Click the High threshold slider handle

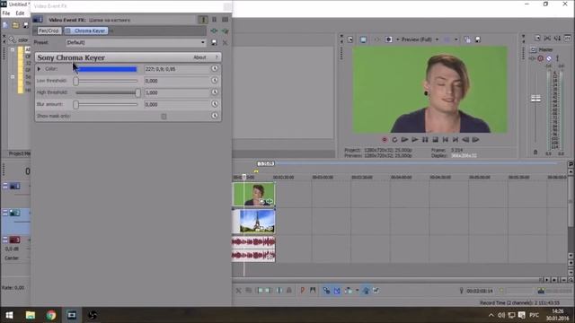click(x=137, y=92)
